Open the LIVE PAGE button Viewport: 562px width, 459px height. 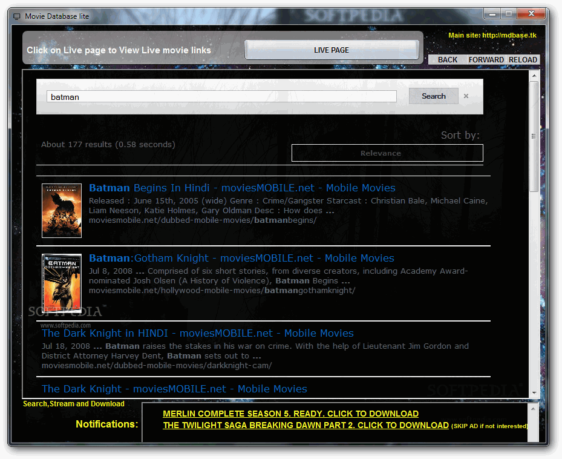point(332,50)
